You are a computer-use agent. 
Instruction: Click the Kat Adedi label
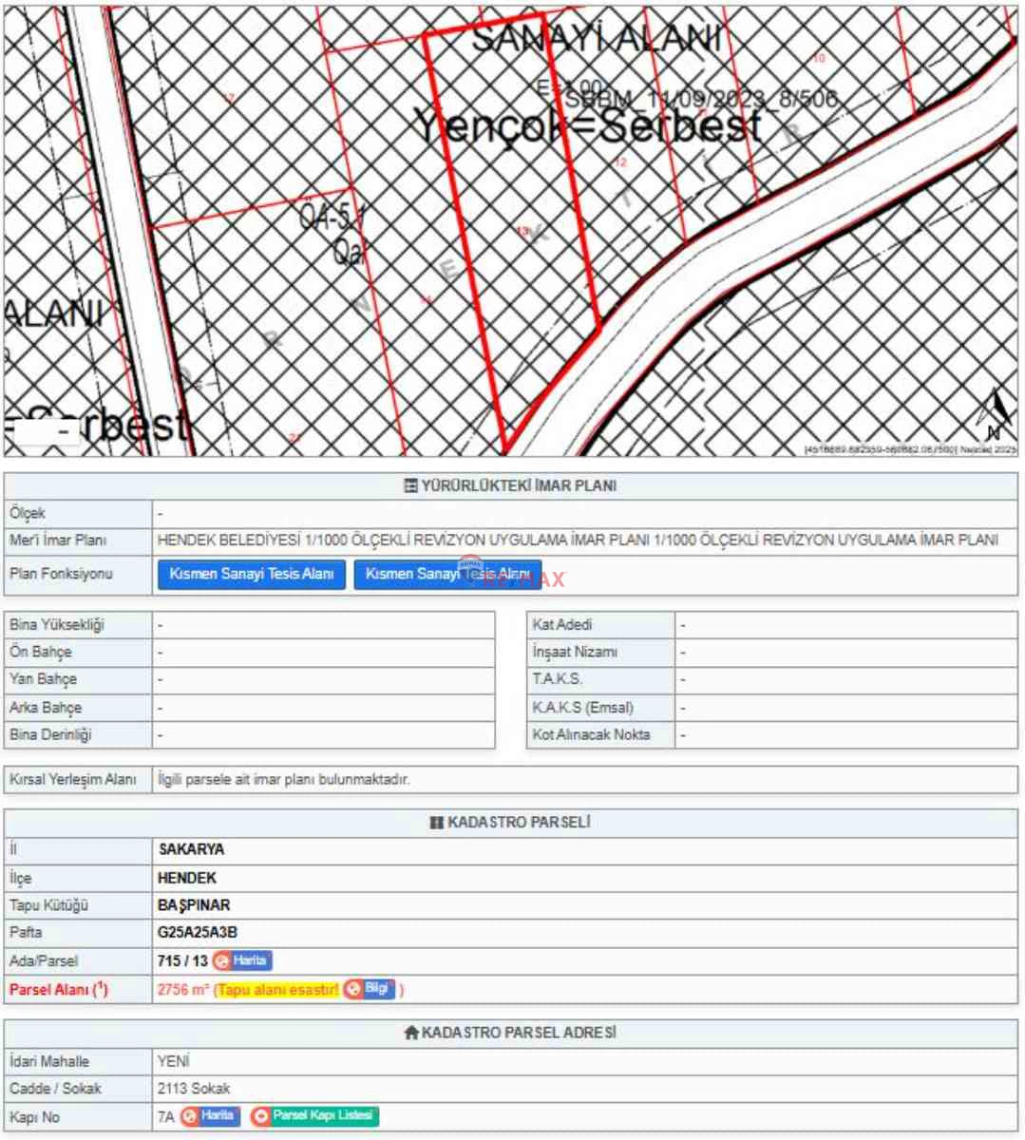pos(562,624)
